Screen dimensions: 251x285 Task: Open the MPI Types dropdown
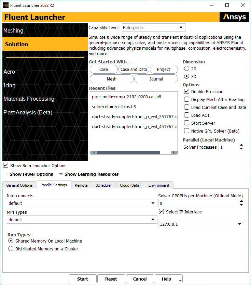tap(82, 220)
